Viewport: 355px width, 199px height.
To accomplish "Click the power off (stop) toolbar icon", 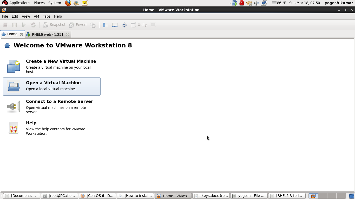I will (5, 25).
